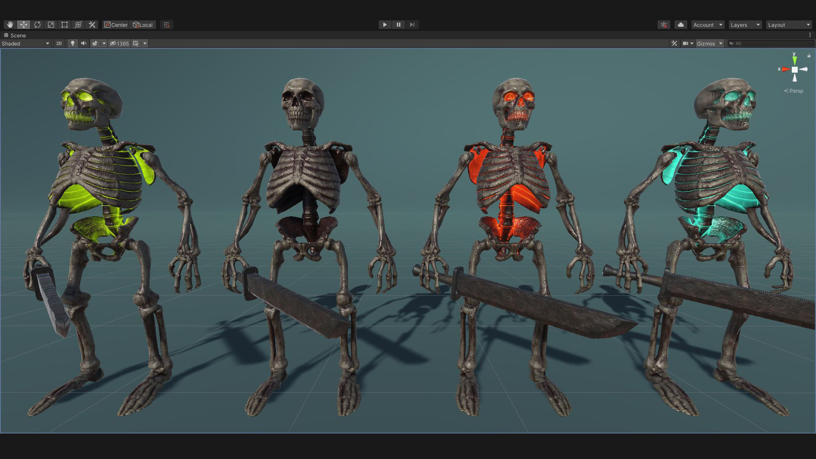This screenshot has height=459, width=816.
Task: Open Collab services icon
Action: 664,25
